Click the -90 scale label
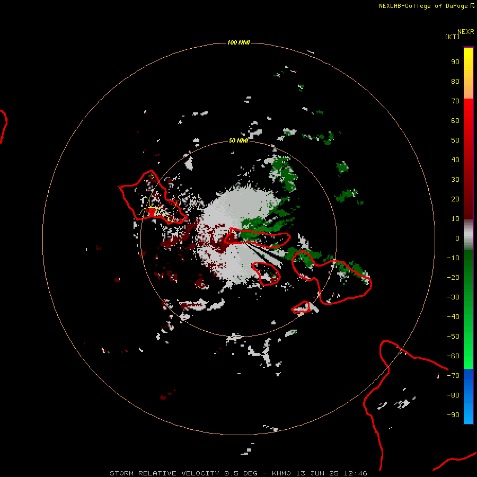Image resolution: width=477 pixels, height=477 pixels. [x=453, y=415]
